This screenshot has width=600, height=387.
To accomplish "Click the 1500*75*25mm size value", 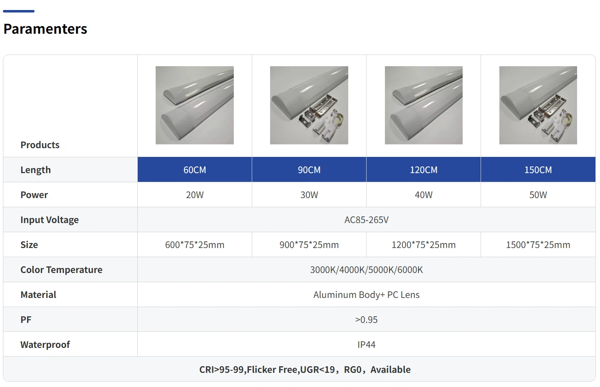I will (538, 245).
